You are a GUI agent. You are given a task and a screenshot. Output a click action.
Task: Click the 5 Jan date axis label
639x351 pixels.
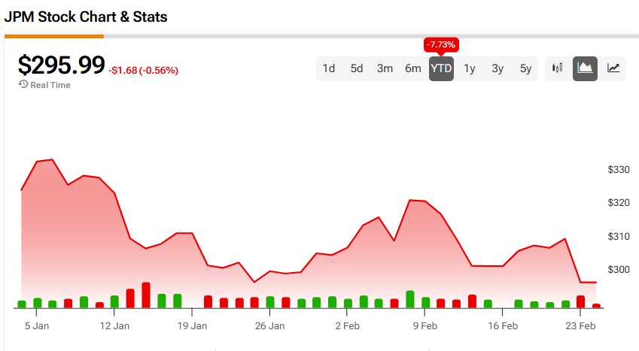37,325
